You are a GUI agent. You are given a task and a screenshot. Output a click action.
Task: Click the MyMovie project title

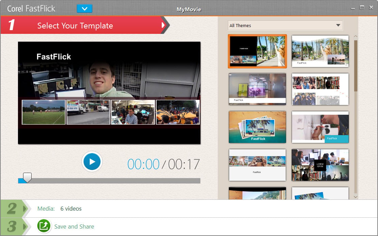click(x=189, y=9)
